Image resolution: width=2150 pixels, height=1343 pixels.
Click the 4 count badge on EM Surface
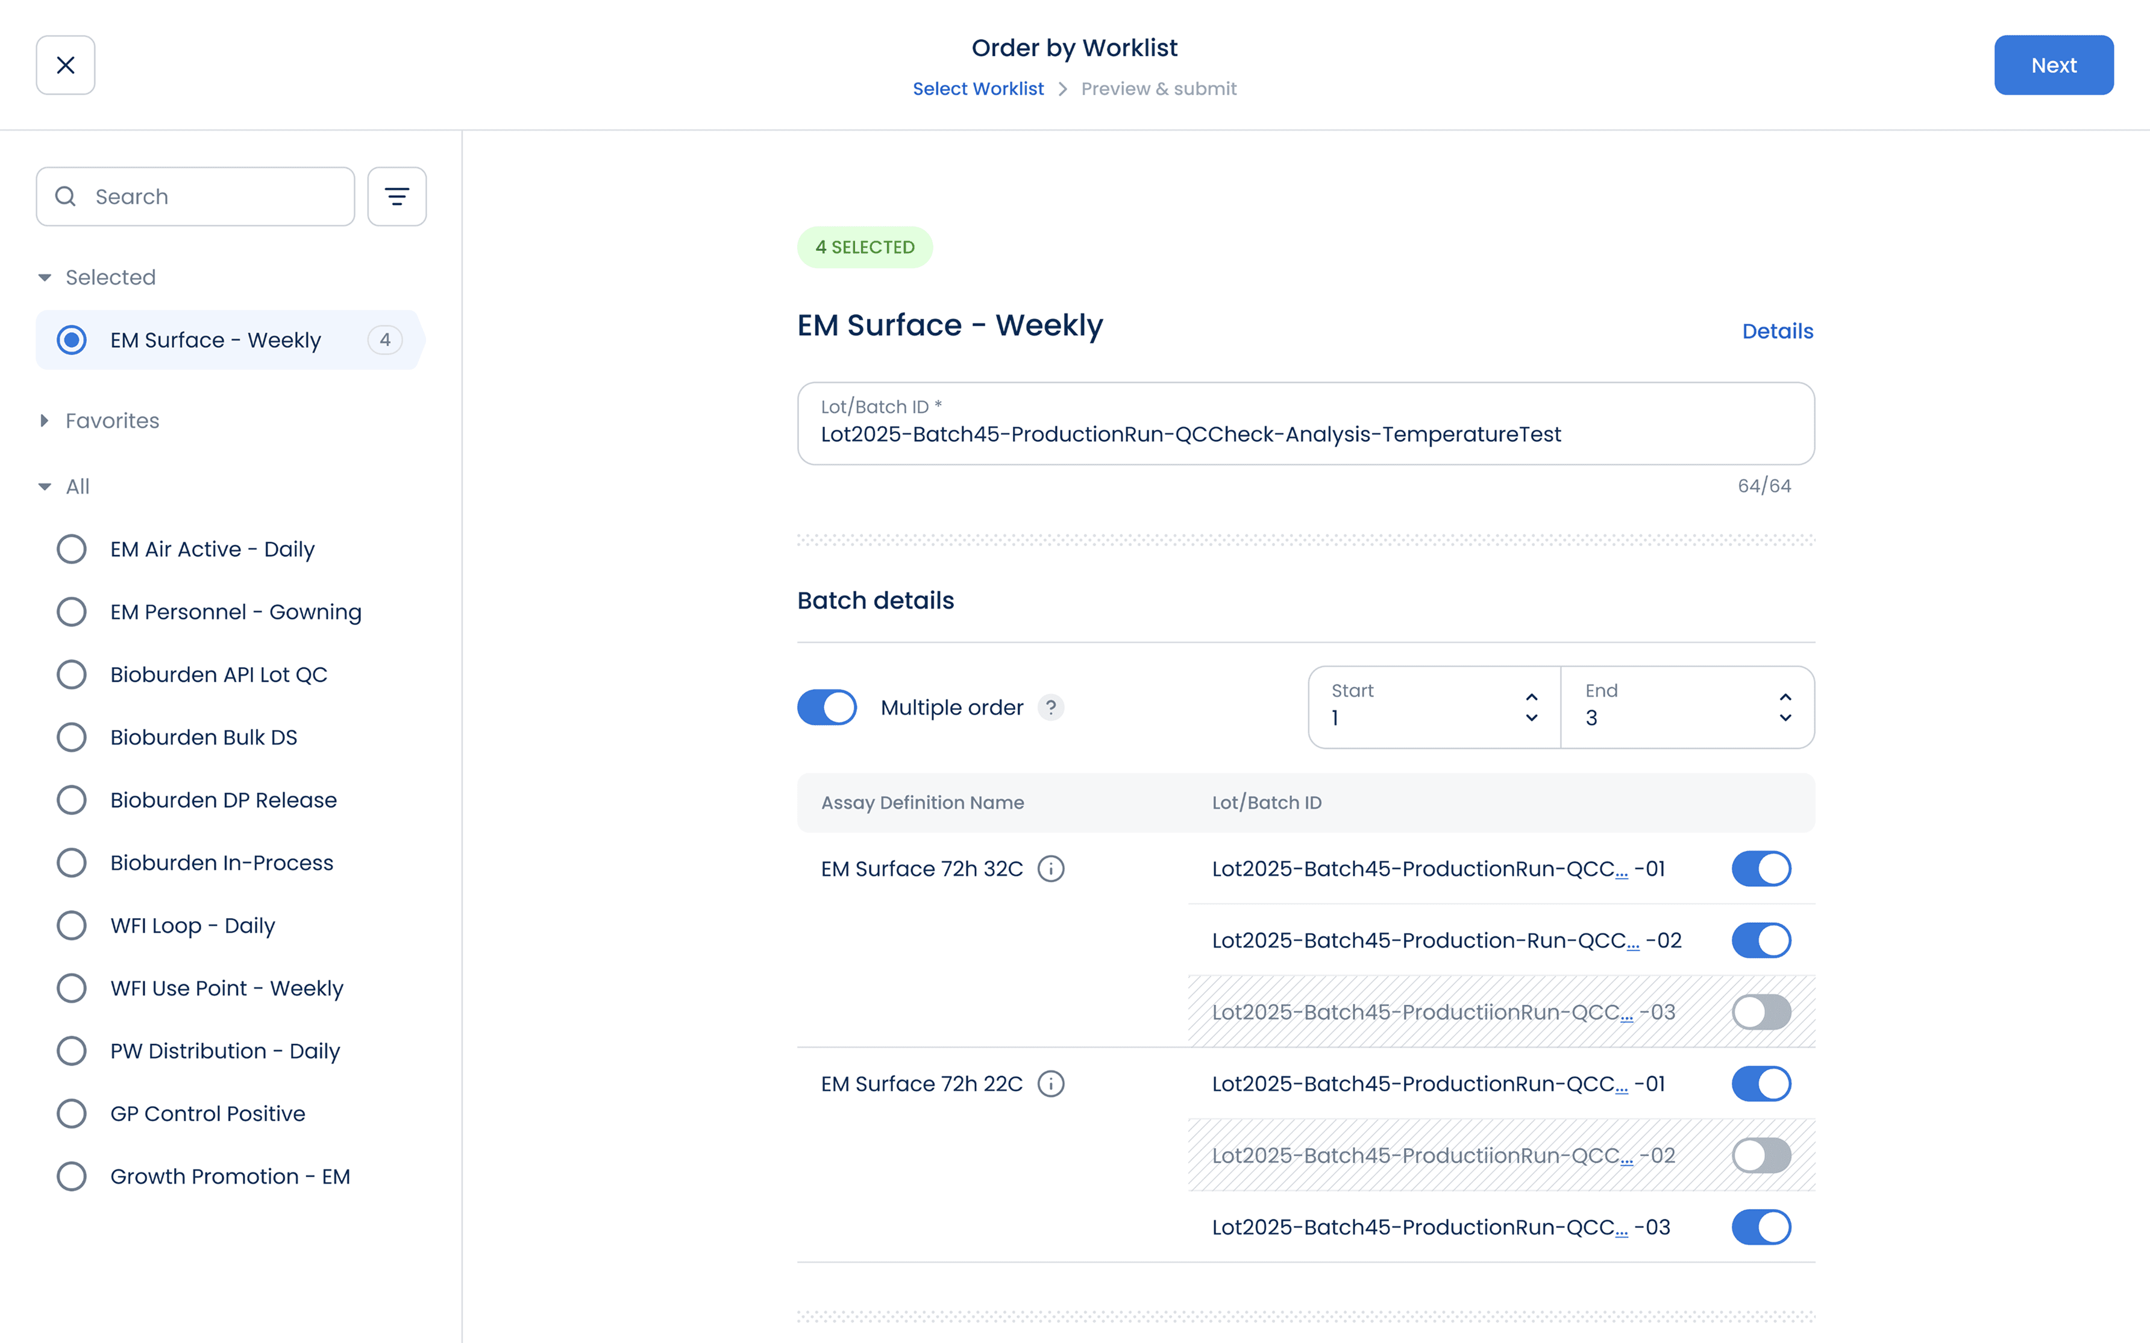tap(385, 340)
